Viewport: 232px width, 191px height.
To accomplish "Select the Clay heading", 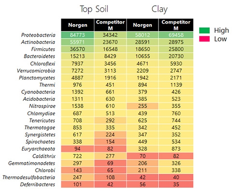I will (159, 9).
